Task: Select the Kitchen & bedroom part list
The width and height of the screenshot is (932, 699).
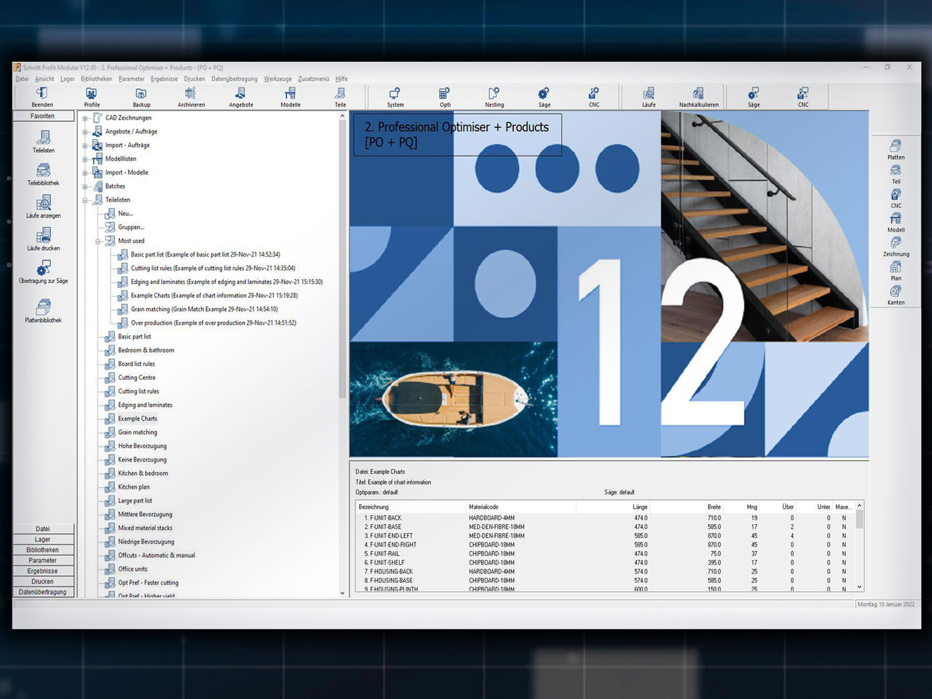Action: coord(143,473)
